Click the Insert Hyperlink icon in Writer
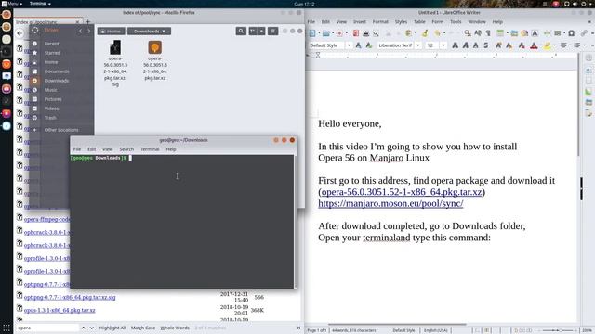 coord(584,33)
